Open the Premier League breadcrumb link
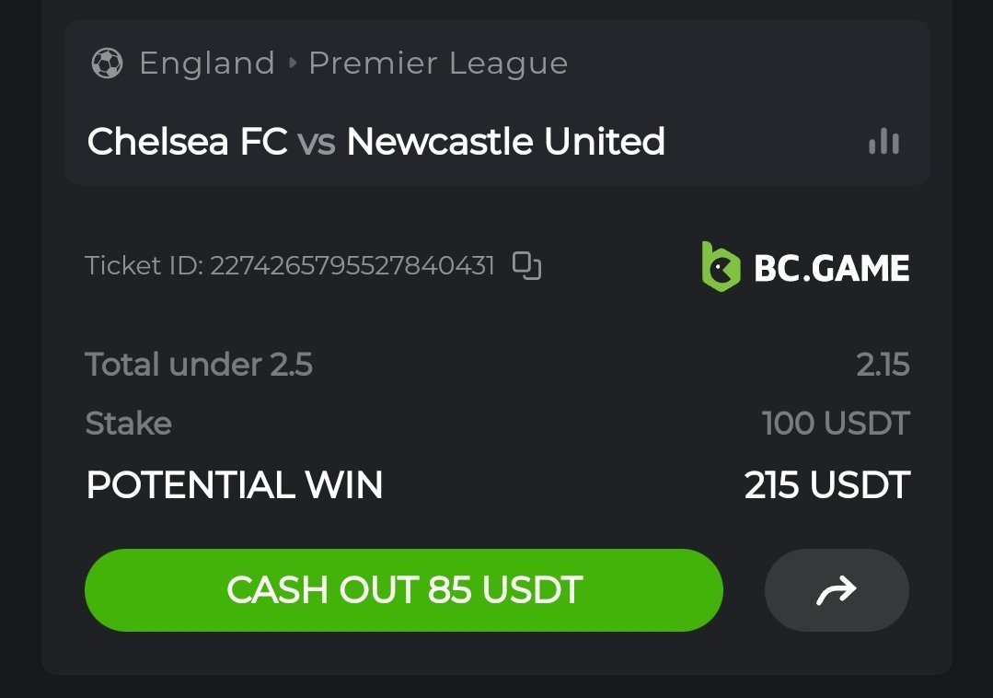The height and width of the screenshot is (698, 993). 438,64
